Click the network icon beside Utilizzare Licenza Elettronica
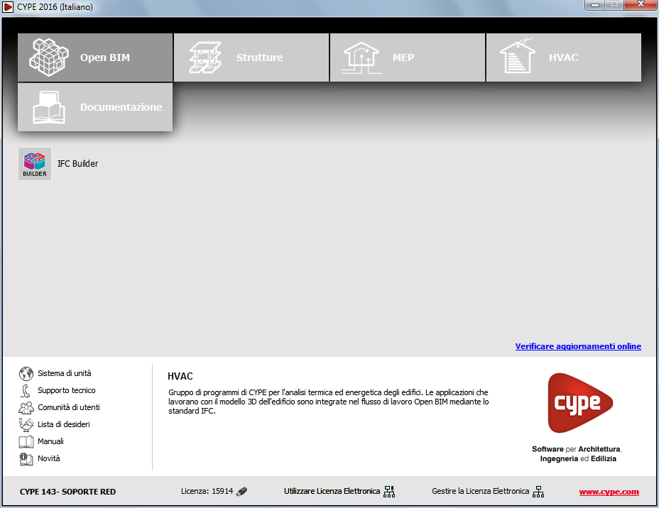Image resolution: width=659 pixels, height=508 pixels. tap(389, 492)
